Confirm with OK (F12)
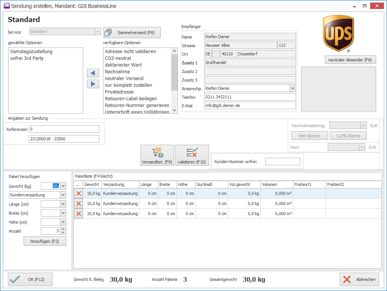Screen dimensions: 387x291 pos(30,279)
